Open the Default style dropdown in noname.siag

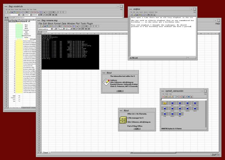click(x=64, y=29)
